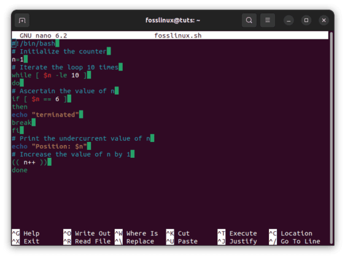This screenshot has height=258, width=345.
Task: Click the done keyword line
Action: (20, 170)
